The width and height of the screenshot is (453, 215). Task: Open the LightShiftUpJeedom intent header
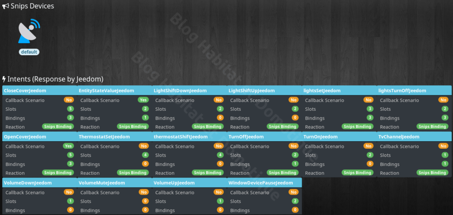click(x=265, y=91)
